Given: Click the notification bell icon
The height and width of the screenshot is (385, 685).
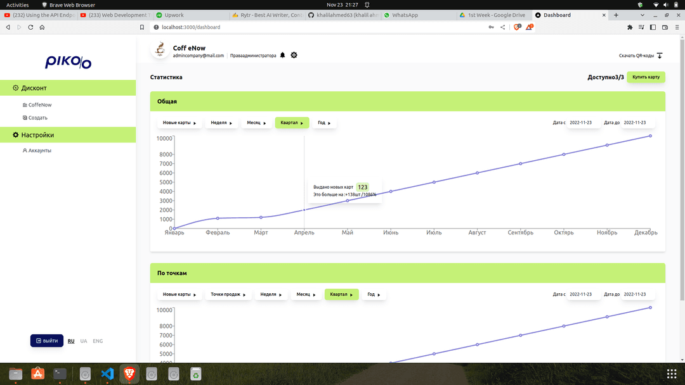Looking at the screenshot, I should (x=283, y=55).
